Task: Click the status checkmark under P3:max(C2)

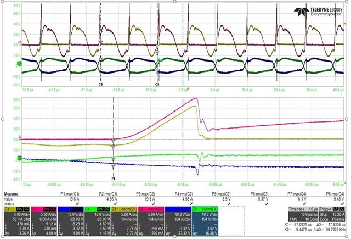Action: point(153,204)
